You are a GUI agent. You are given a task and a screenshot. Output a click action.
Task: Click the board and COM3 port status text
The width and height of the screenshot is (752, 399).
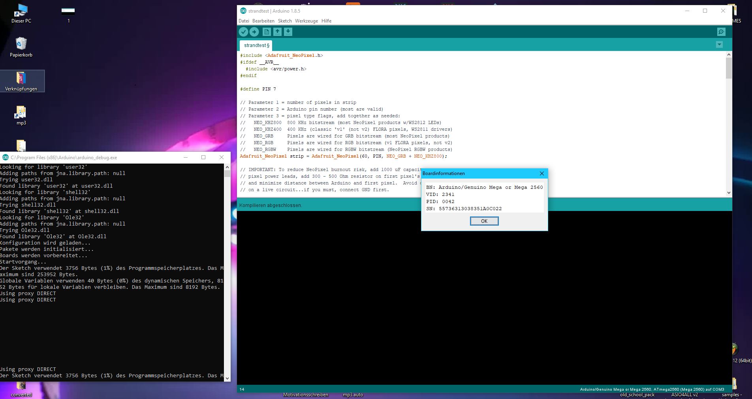652,389
